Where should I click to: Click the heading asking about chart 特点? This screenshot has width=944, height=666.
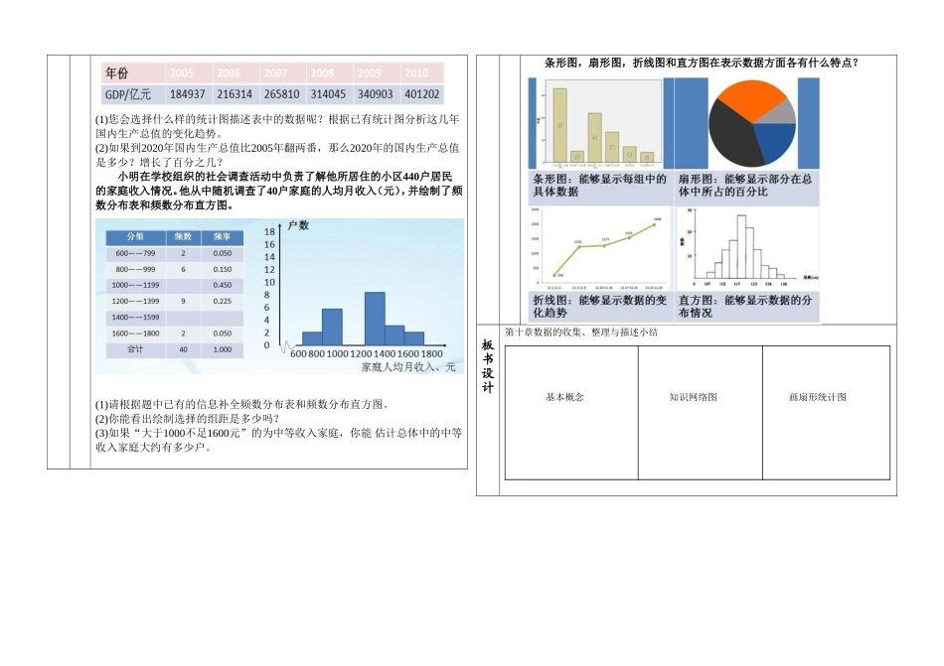702,63
